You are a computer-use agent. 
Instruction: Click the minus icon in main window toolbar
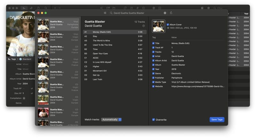[x=60, y=8]
